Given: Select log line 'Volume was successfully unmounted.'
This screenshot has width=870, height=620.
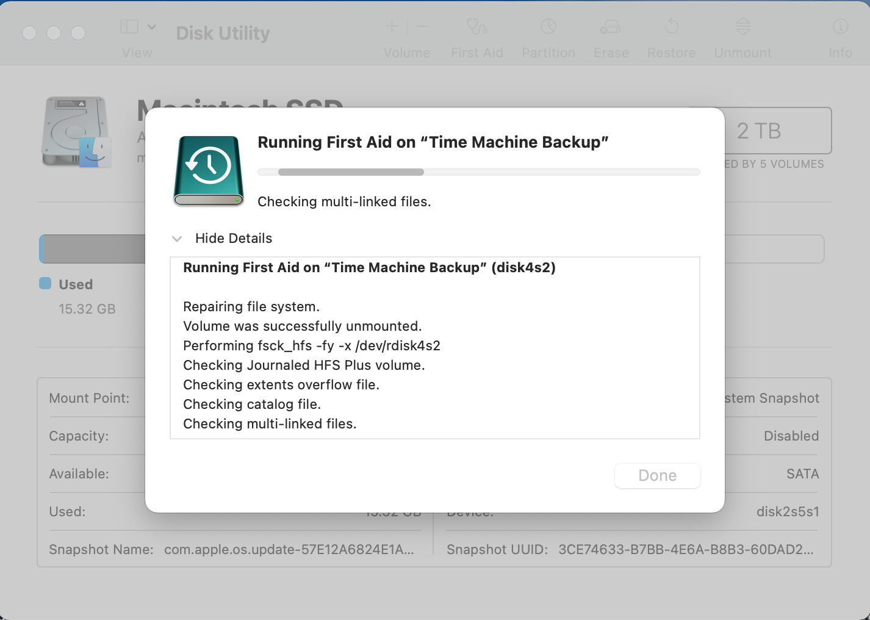Looking at the screenshot, I should 303,326.
